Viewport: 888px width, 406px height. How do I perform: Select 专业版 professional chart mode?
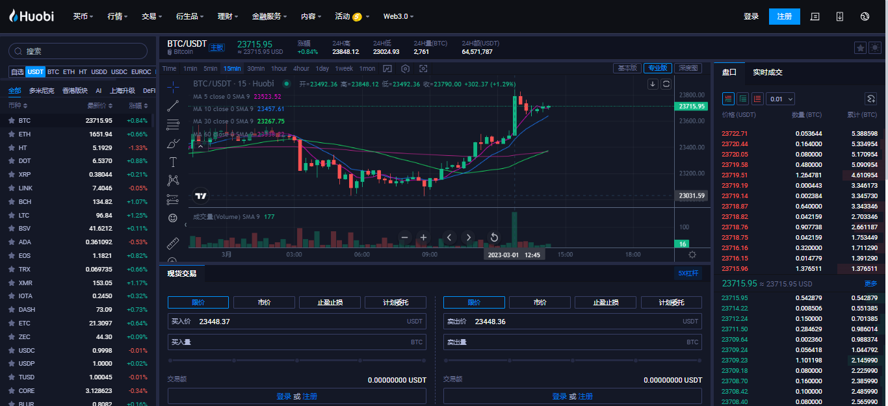pyautogui.click(x=658, y=68)
